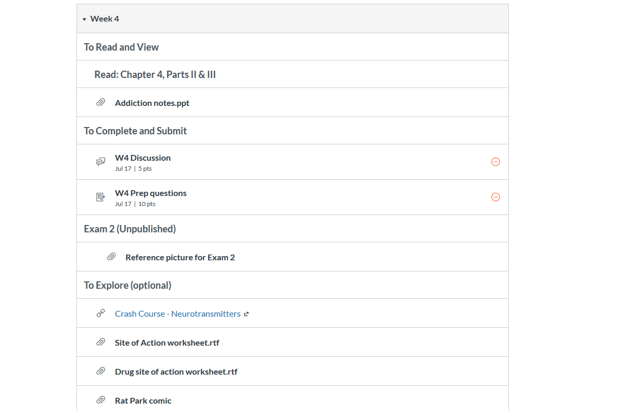
Task: Open Reference picture for Exam 2
Action: (x=180, y=257)
